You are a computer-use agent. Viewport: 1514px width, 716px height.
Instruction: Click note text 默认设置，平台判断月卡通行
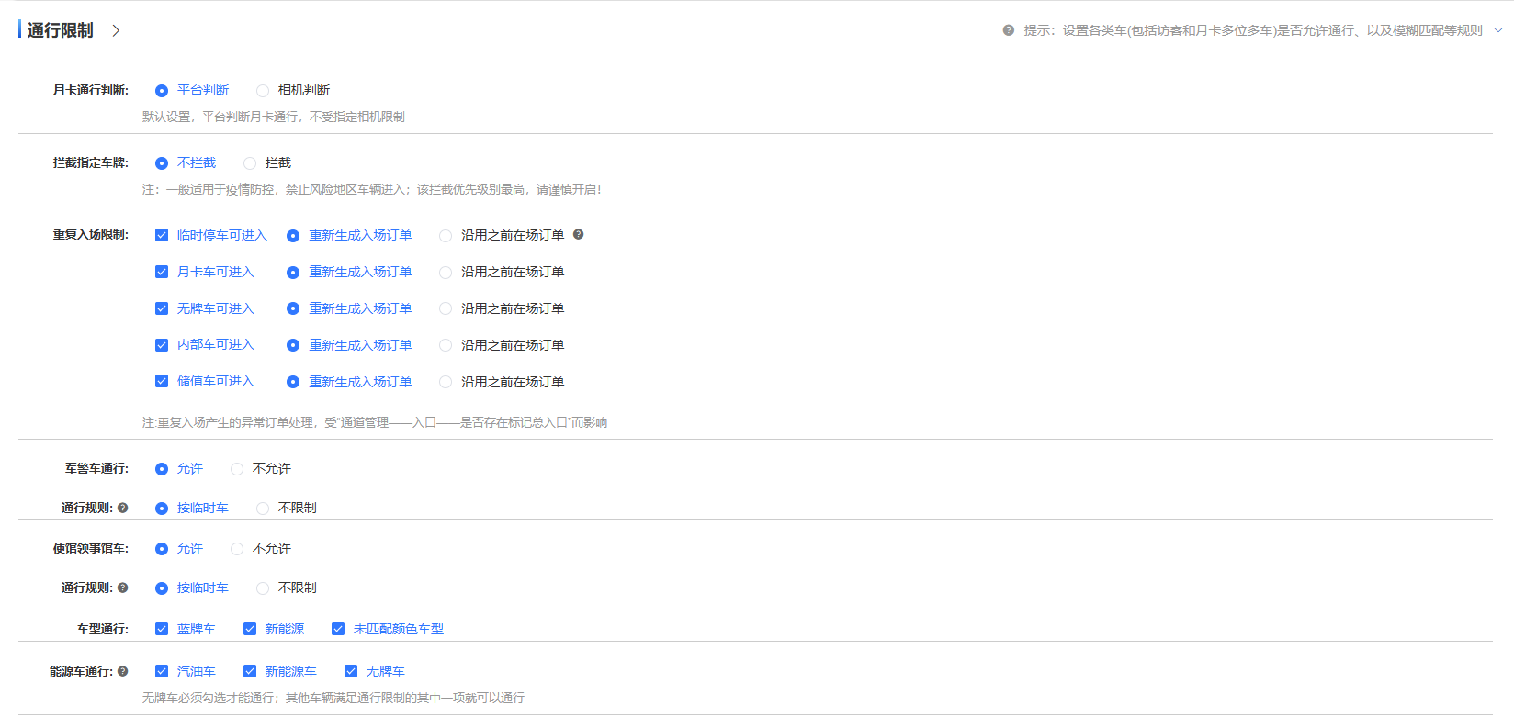[274, 117]
